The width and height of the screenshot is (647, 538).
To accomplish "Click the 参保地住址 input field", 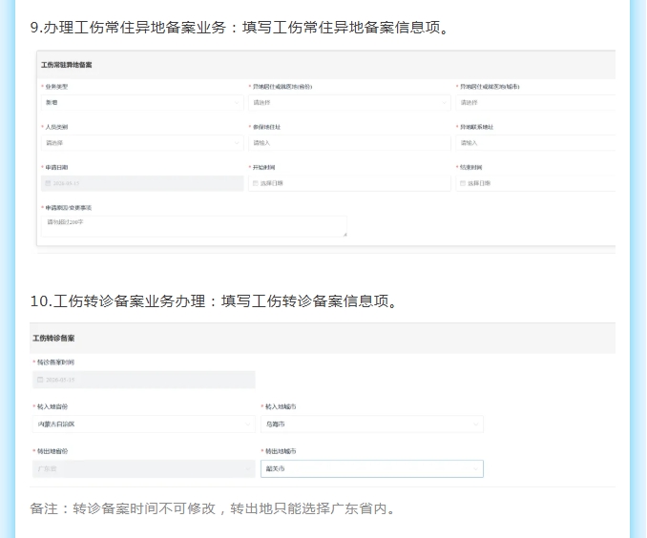I will (349, 143).
